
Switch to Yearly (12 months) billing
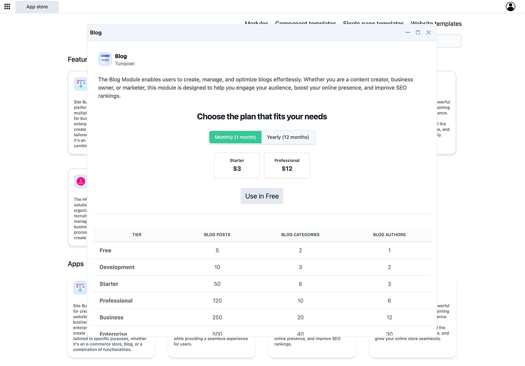point(288,137)
